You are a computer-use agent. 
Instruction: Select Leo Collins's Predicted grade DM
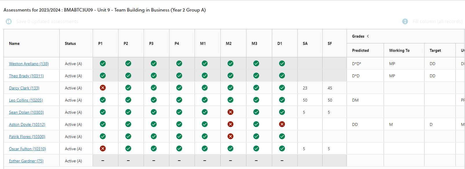pyautogui.click(x=355, y=100)
